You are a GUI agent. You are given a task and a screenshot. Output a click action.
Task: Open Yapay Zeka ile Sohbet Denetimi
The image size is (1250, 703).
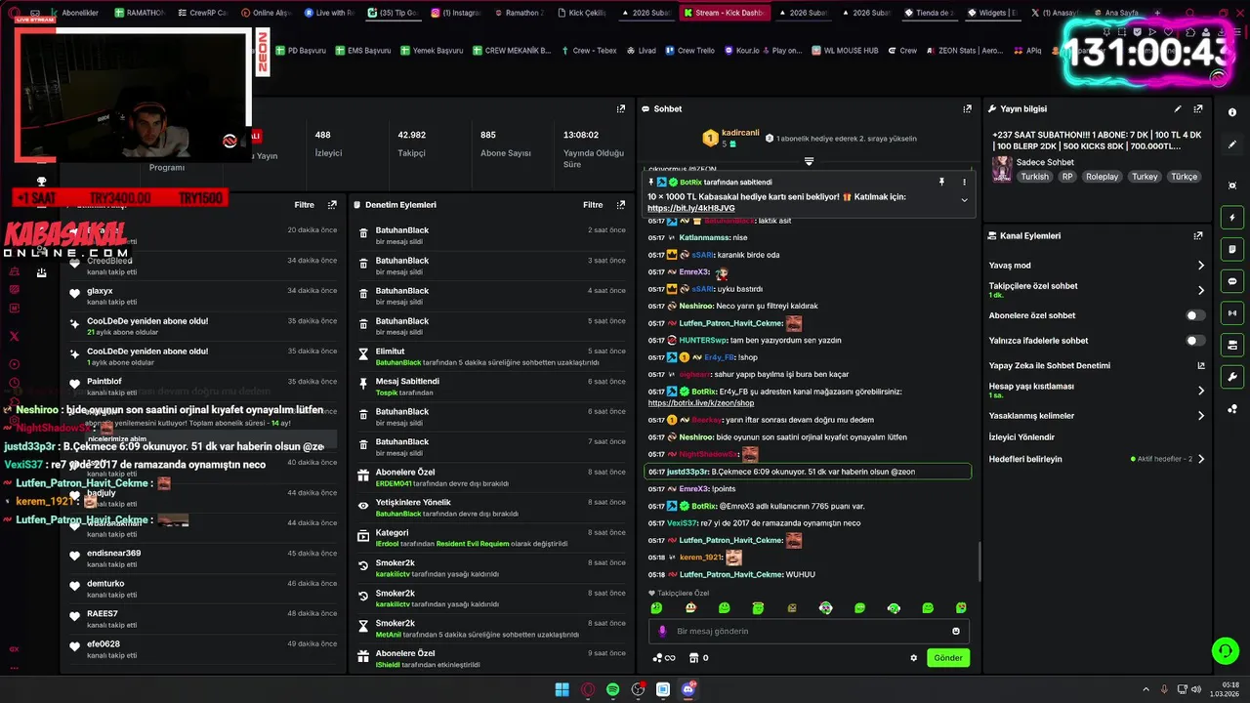(1097, 366)
